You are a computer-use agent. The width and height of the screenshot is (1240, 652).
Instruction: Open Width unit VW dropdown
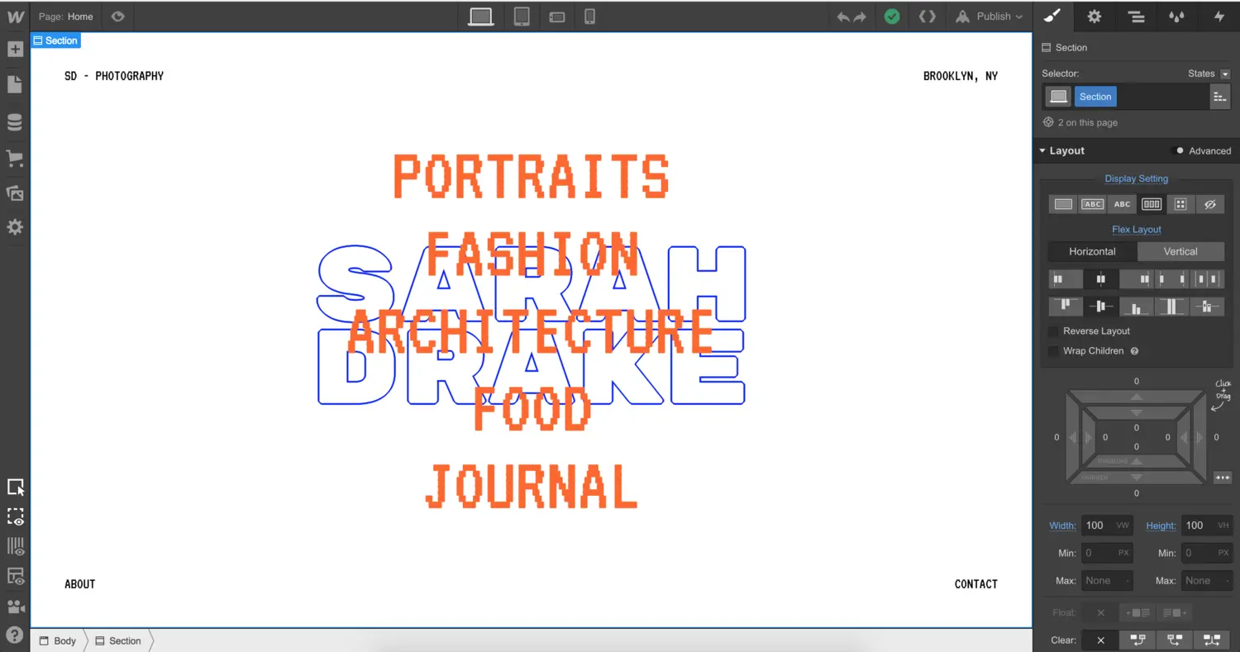click(1123, 526)
